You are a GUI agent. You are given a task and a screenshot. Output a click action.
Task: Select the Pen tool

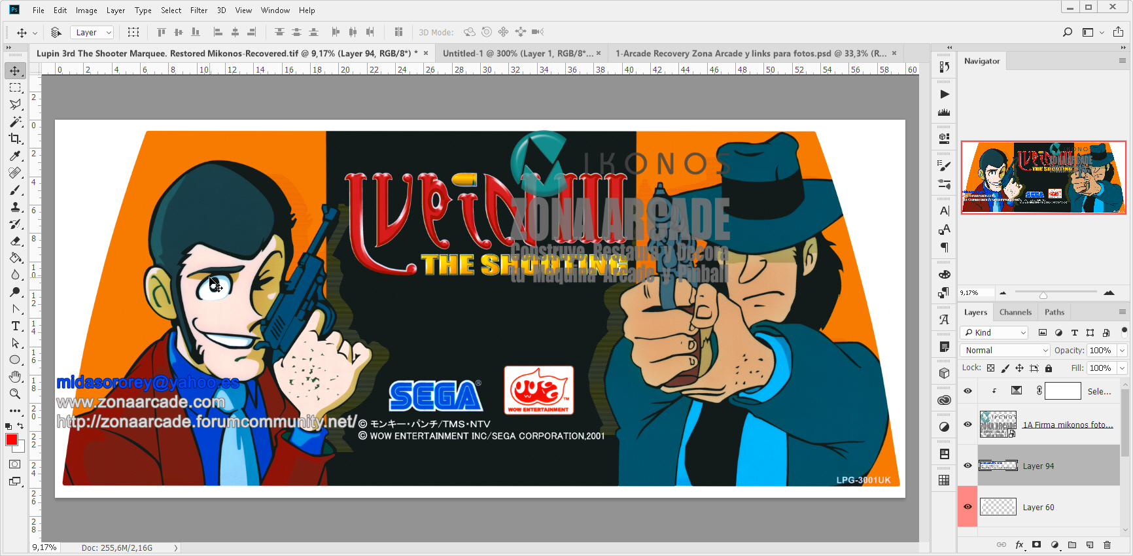coord(15,309)
